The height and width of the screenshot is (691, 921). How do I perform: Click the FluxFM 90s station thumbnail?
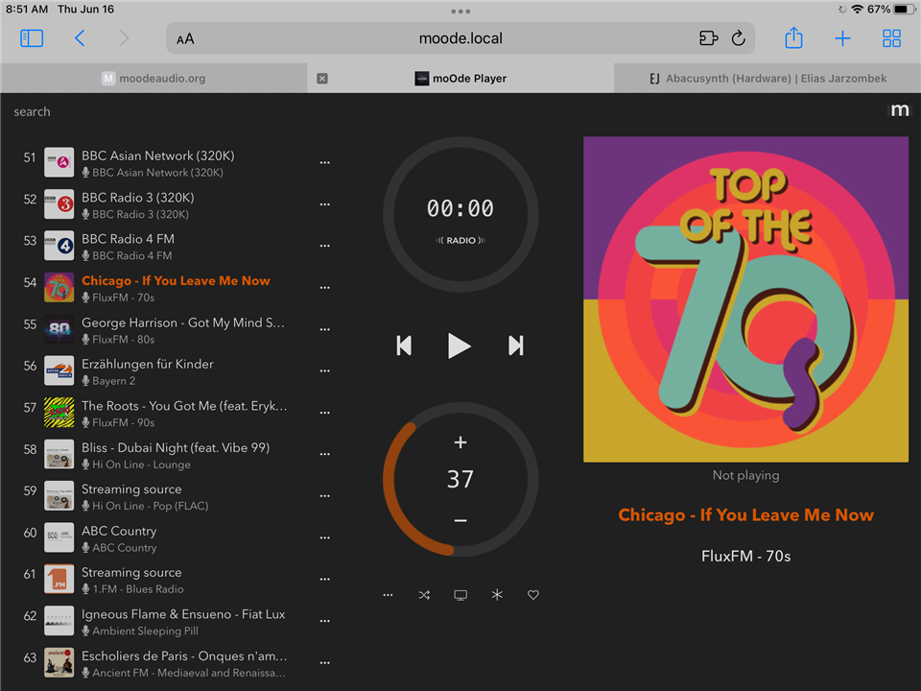(59, 413)
